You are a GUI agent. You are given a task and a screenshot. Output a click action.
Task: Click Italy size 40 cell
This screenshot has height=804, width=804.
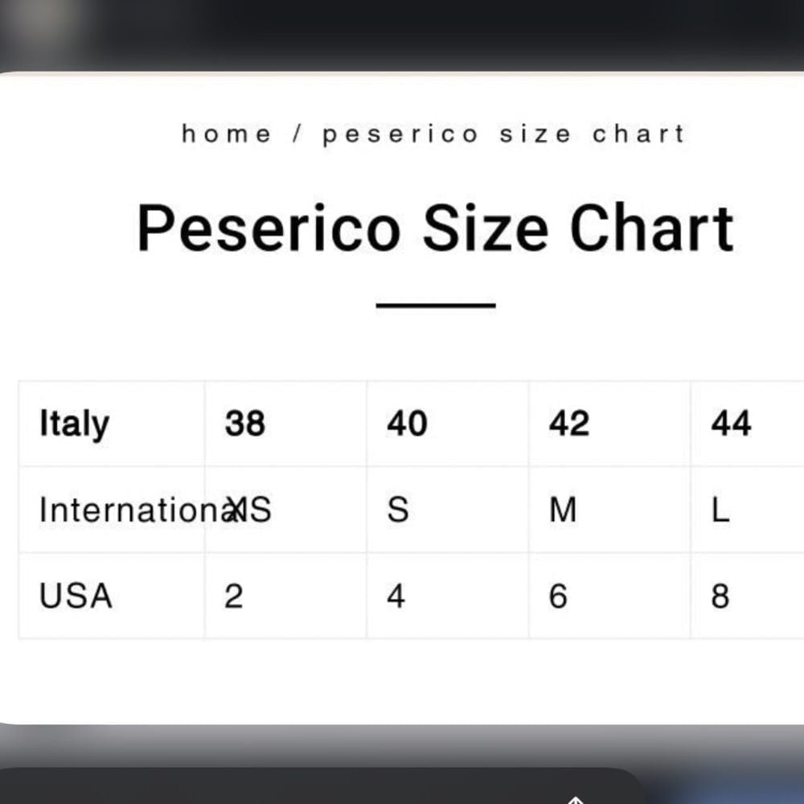[448, 424]
